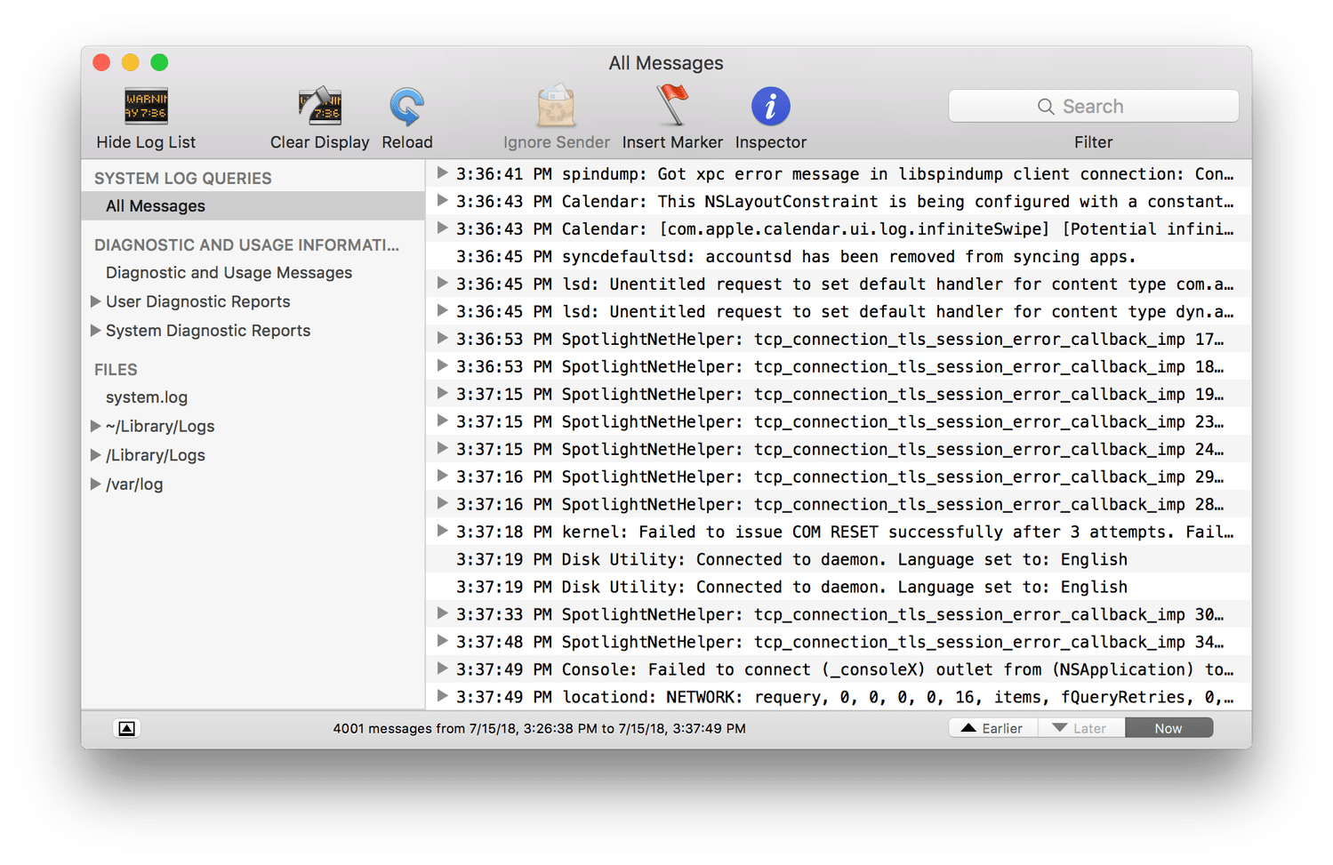Select SpotlightNetHelper row ending in 24…
Viewport: 1333px width, 865px height.
(839, 450)
